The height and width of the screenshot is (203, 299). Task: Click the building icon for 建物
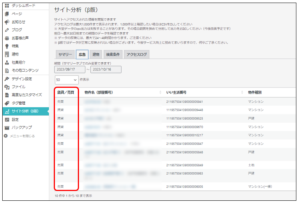click(6, 54)
